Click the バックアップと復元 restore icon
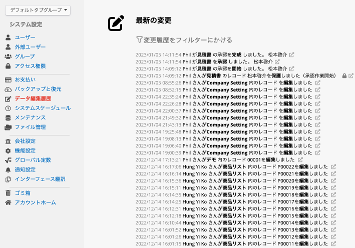Image resolution: width=355 pixels, height=248 pixels. tap(8, 89)
